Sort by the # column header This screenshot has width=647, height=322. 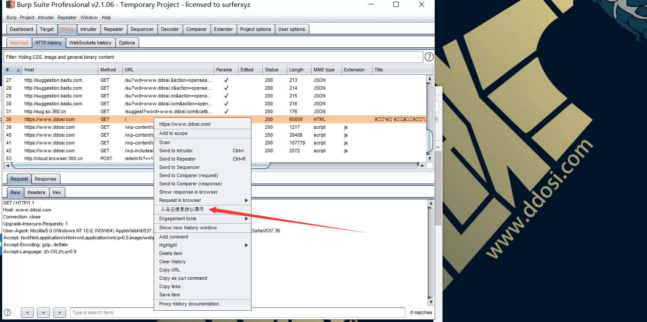tap(13, 70)
